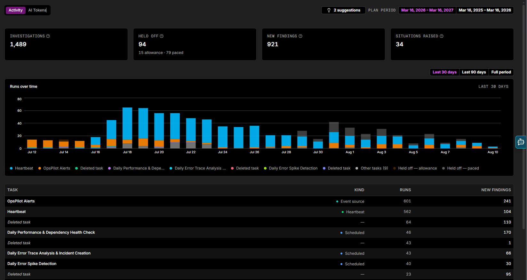This screenshot has height=280, width=527.
Task: Click the Situations Raised info help icon
Action: [442, 36]
